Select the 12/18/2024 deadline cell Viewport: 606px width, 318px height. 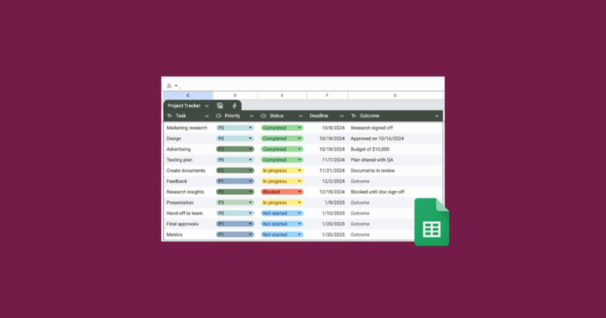pyautogui.click(x=327, y=192)
